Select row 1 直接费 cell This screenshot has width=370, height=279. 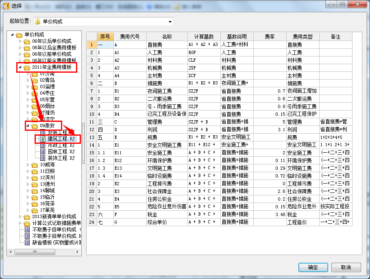point(167,45)
